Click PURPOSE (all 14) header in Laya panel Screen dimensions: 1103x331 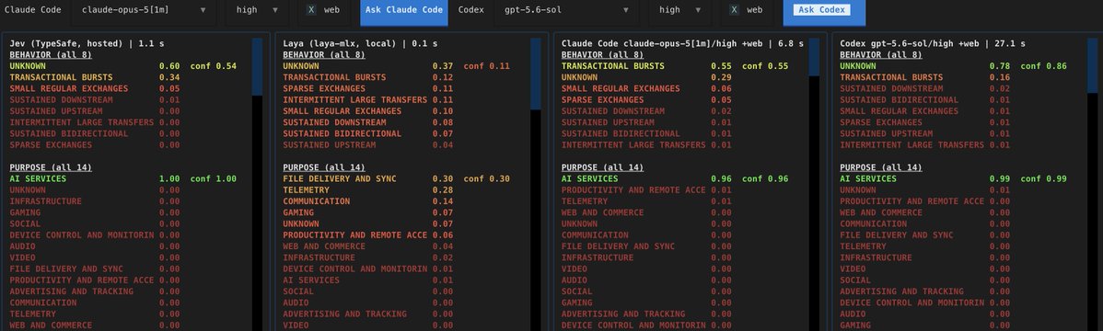click(323, 167)
